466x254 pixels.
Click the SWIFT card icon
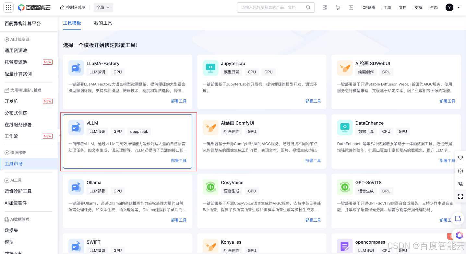[76, 246]
